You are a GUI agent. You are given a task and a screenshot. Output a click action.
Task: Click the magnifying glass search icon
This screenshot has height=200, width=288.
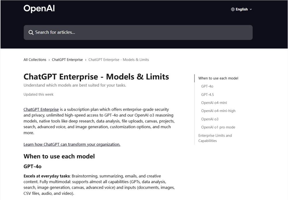point(31,32)
